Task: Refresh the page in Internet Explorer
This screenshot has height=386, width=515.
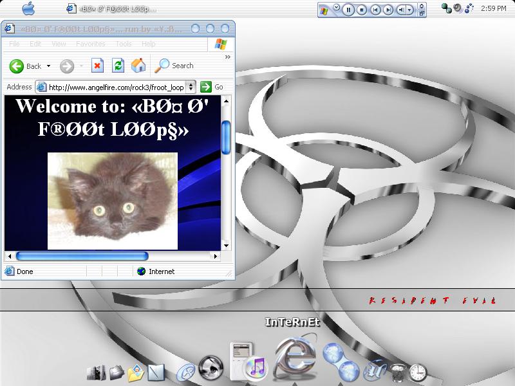Action: pyautogui.click(x=118, y=66)
